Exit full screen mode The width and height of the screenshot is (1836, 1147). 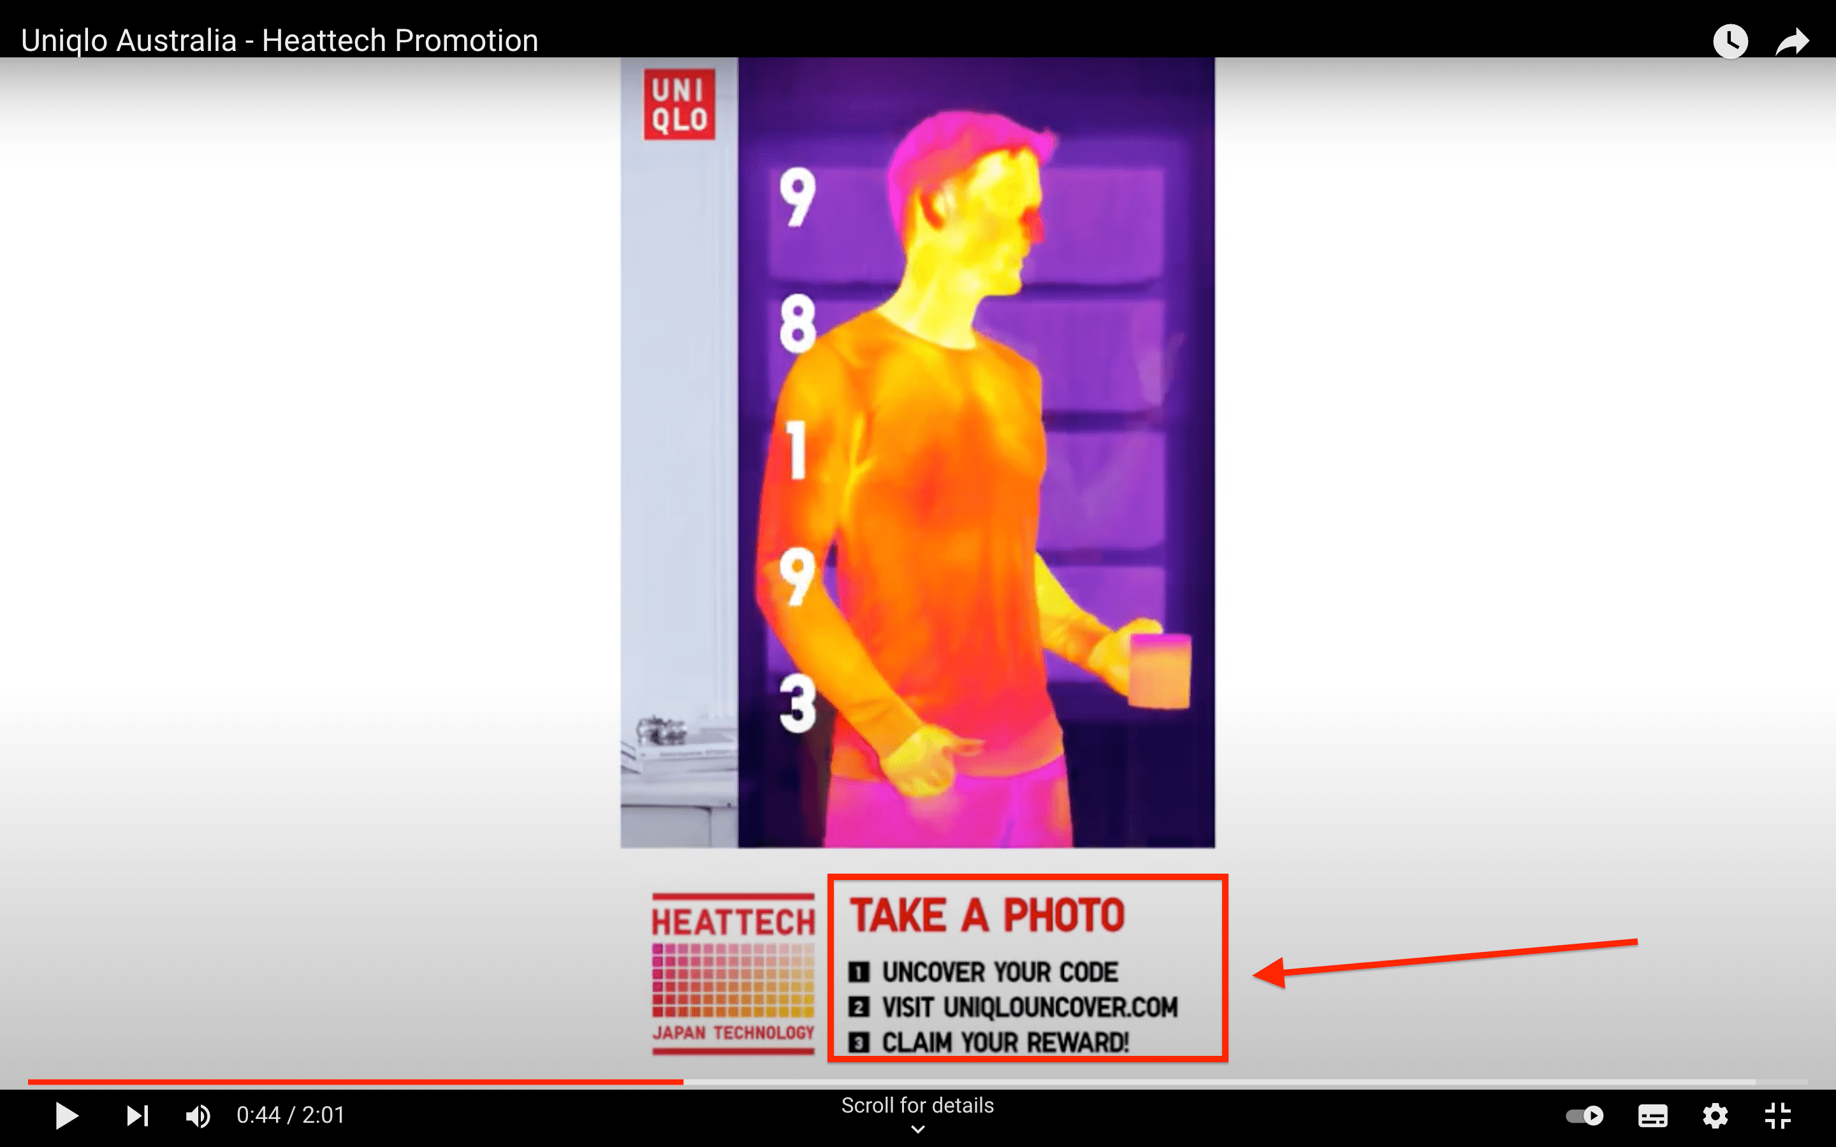click(x=1777, y=1116)
